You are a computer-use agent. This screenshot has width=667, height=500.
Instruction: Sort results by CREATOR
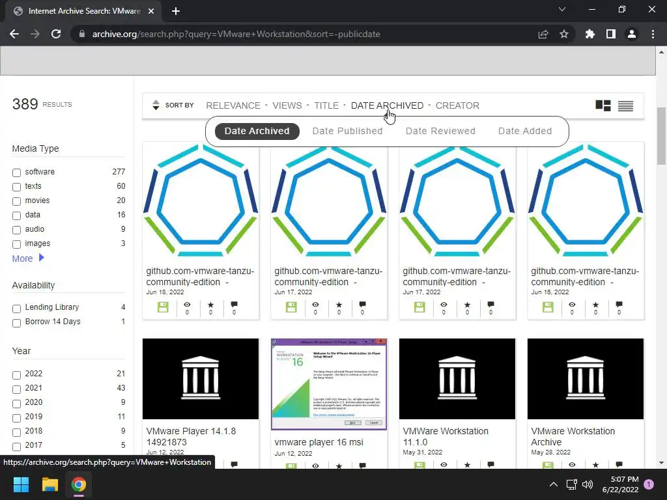[457, 105]
